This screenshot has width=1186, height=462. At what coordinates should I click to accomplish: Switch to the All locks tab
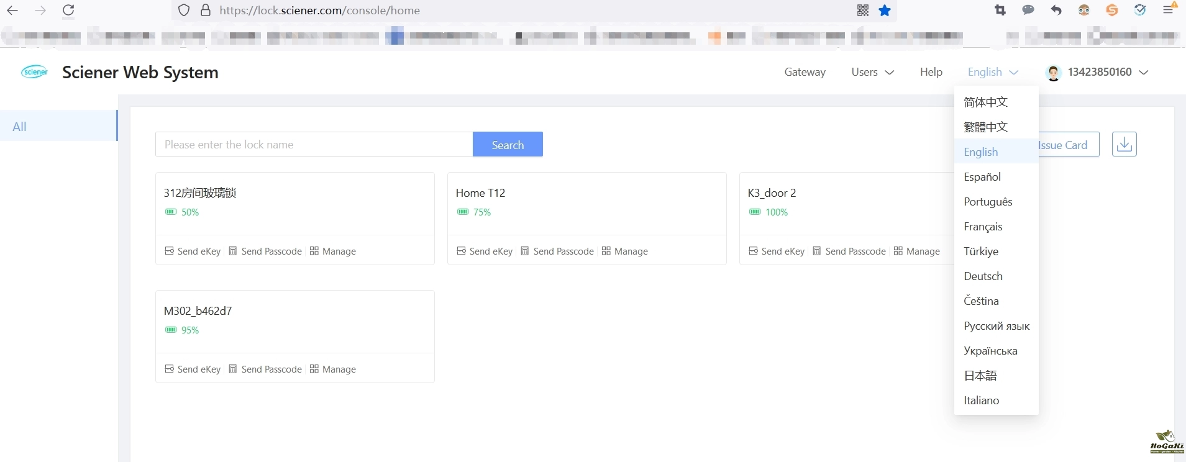20,127
